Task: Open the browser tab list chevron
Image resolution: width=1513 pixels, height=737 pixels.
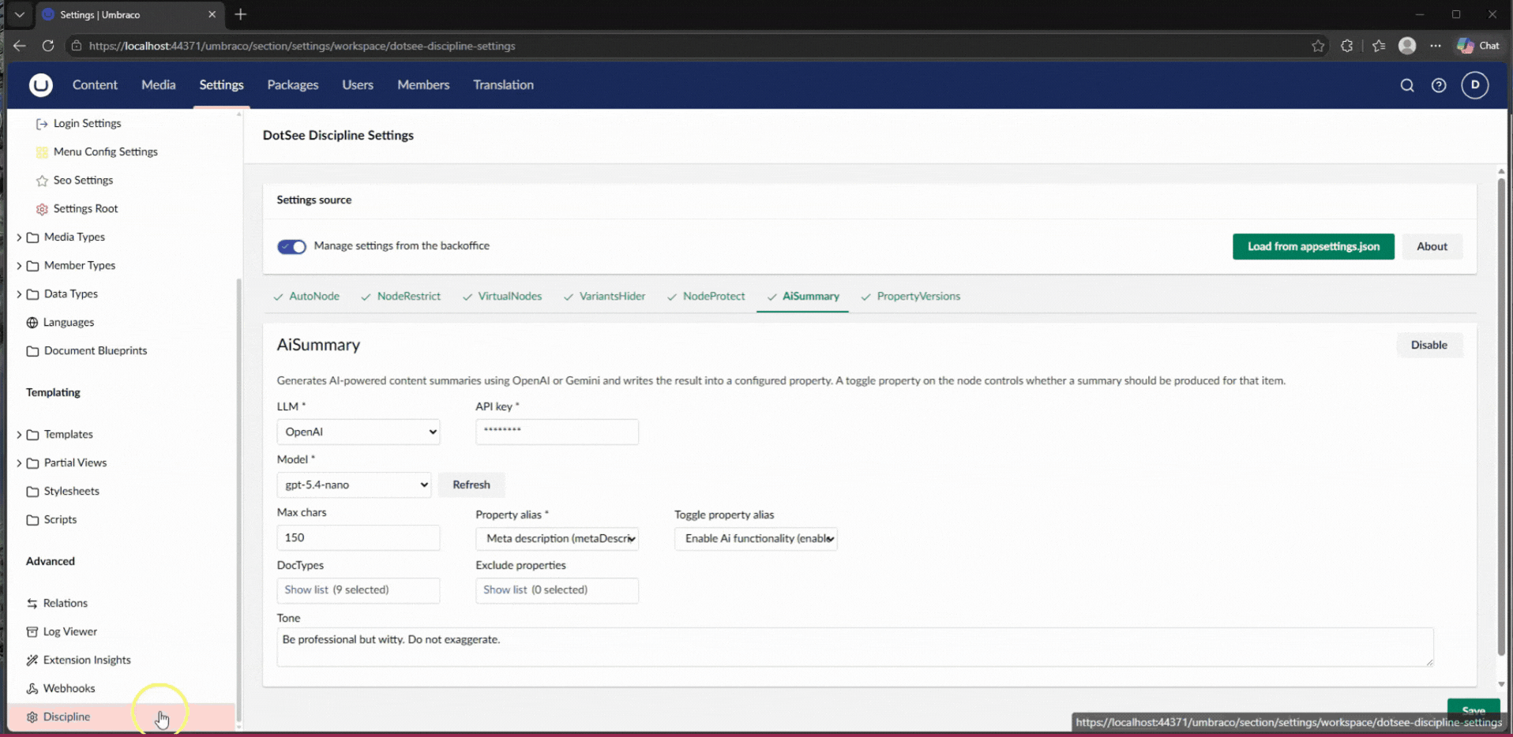Action: [20, 14]
